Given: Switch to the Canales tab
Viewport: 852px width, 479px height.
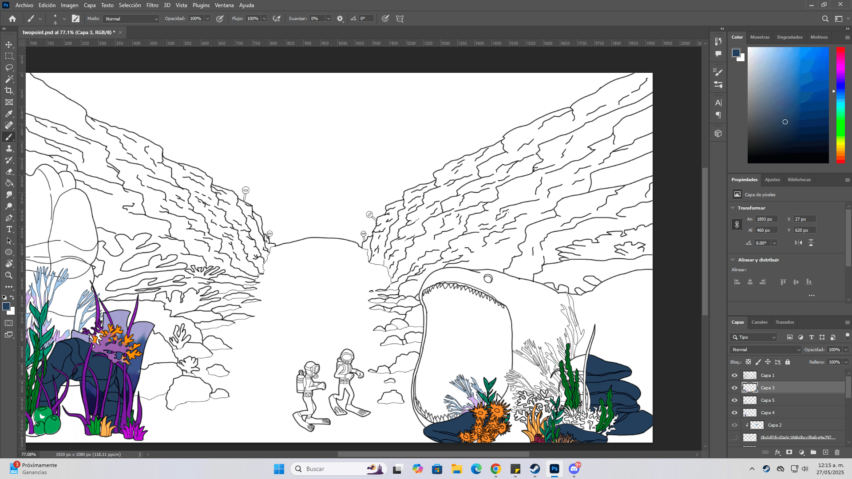Looking at the screenshot, I should coord(759,322).
